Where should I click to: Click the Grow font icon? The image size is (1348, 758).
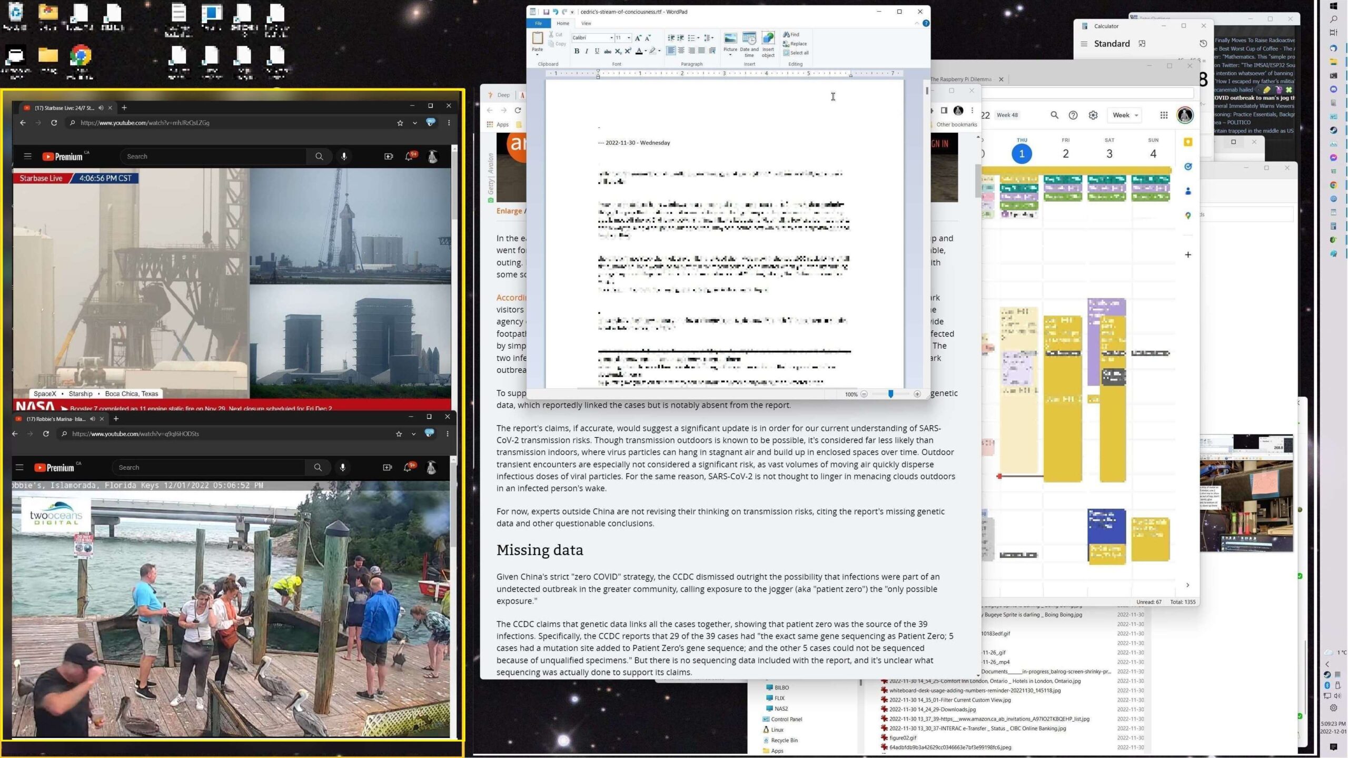[638, 38]
